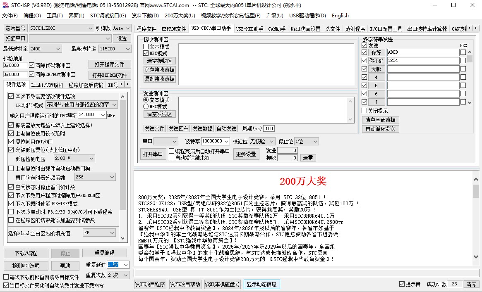Switch to Link1/U8W脱机 tab
The width and height of the screenshot is (482, 292).
click(x=47, y=85)
